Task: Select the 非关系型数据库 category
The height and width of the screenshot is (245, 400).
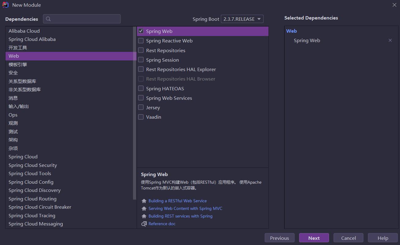Action: click(x=69, y=90)
